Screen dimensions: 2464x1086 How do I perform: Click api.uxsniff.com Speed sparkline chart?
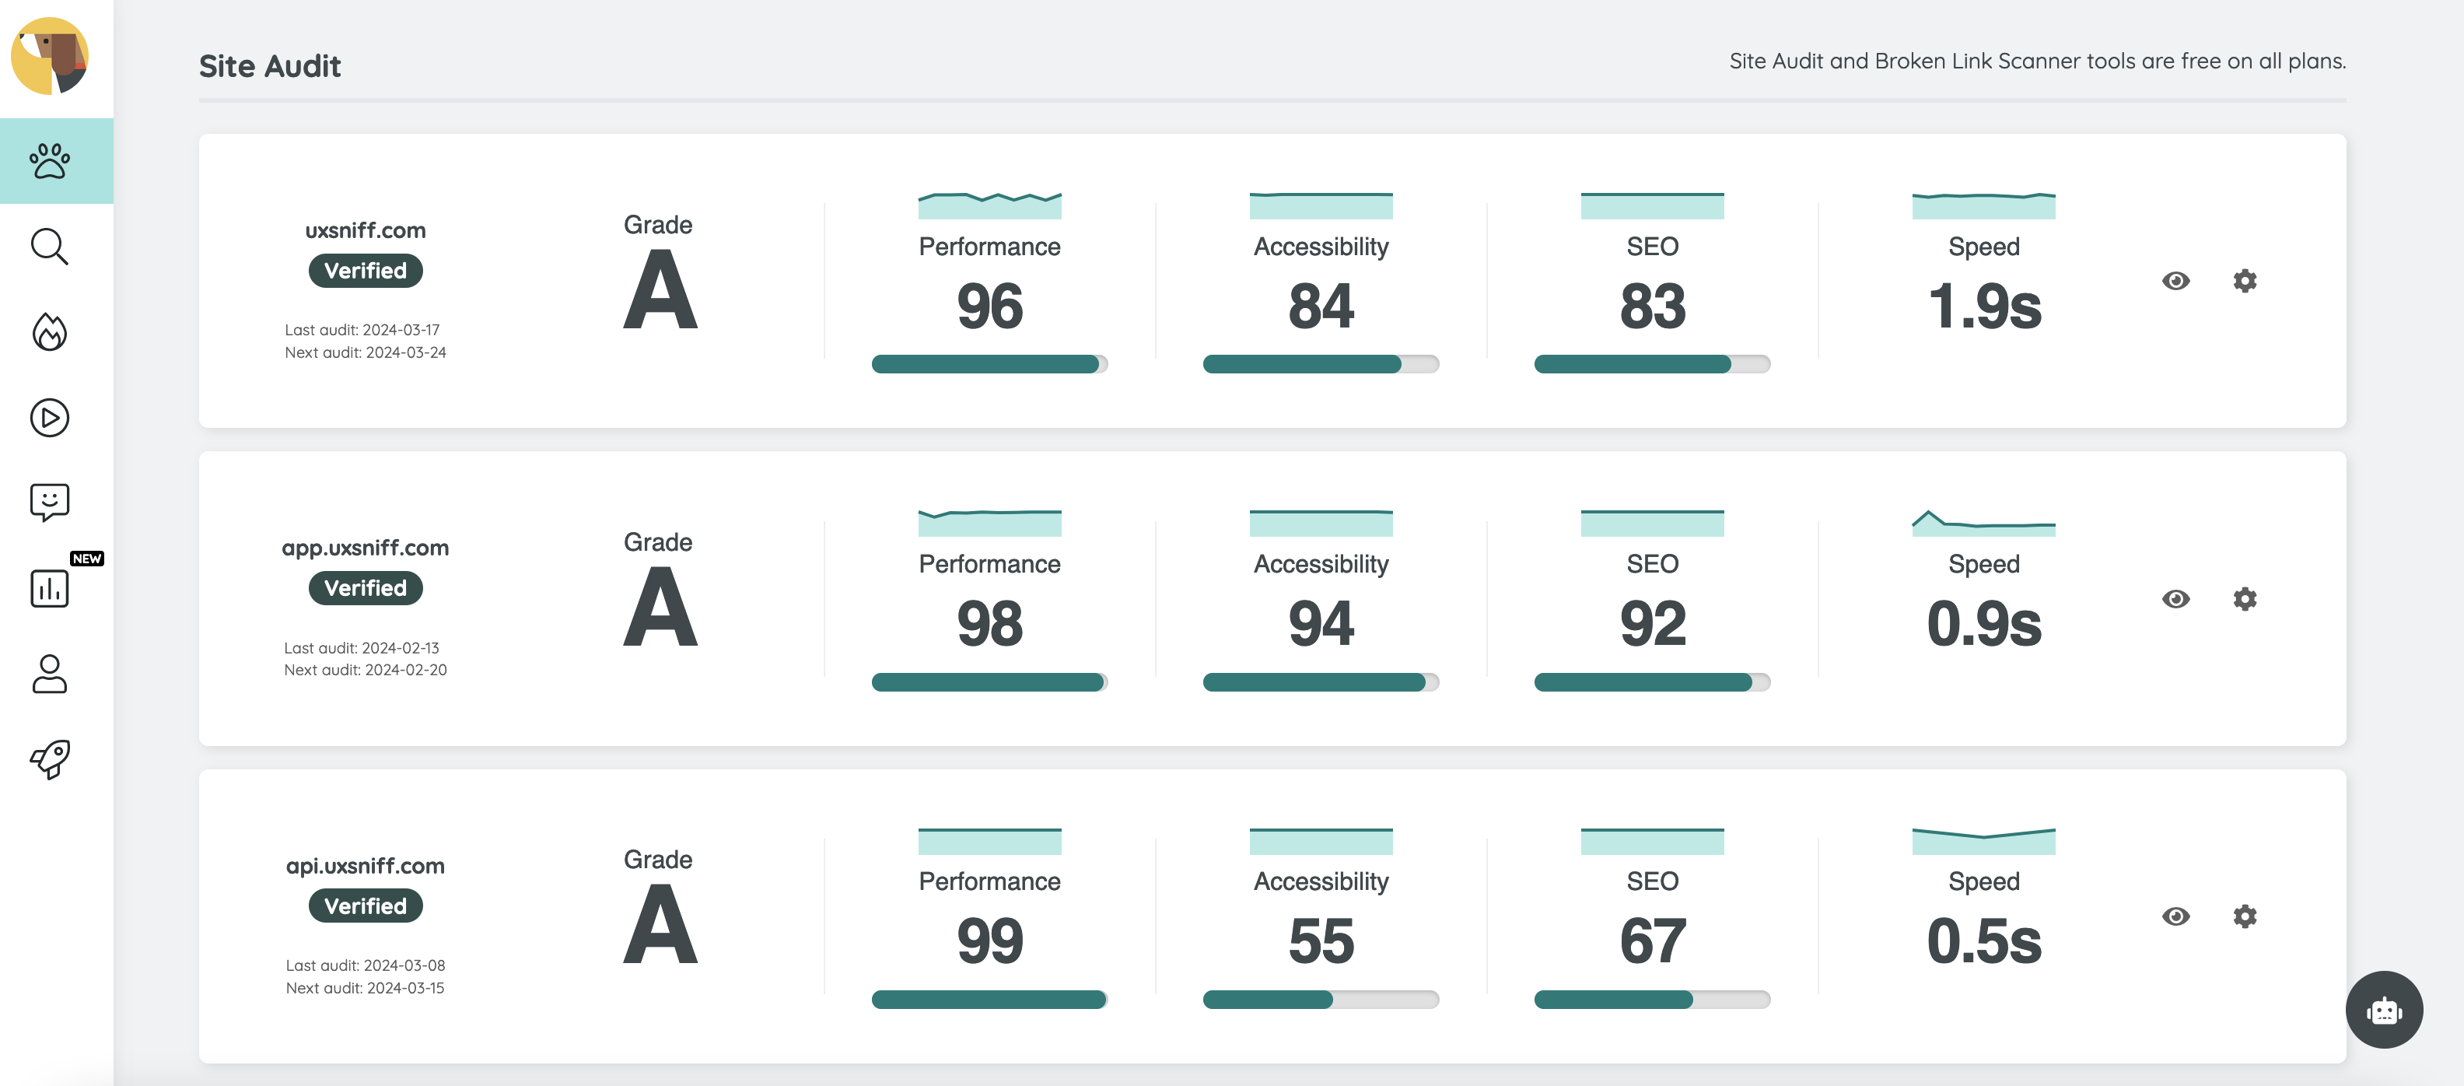click(x=1984, y=840)
